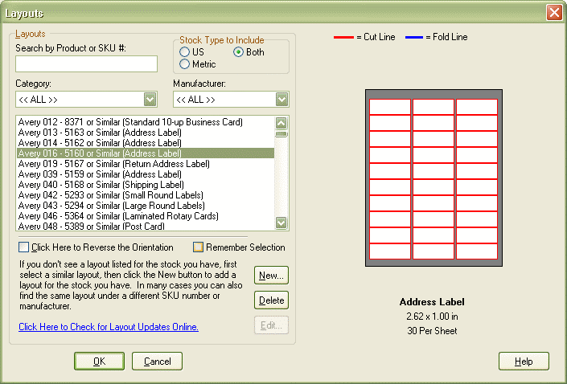Click the Delete button
Screen dimensions: 567x384
point(271,300)
